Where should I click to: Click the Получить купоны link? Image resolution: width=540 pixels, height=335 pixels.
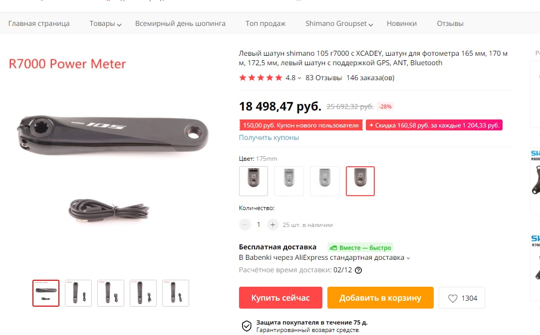click(269, 137)
